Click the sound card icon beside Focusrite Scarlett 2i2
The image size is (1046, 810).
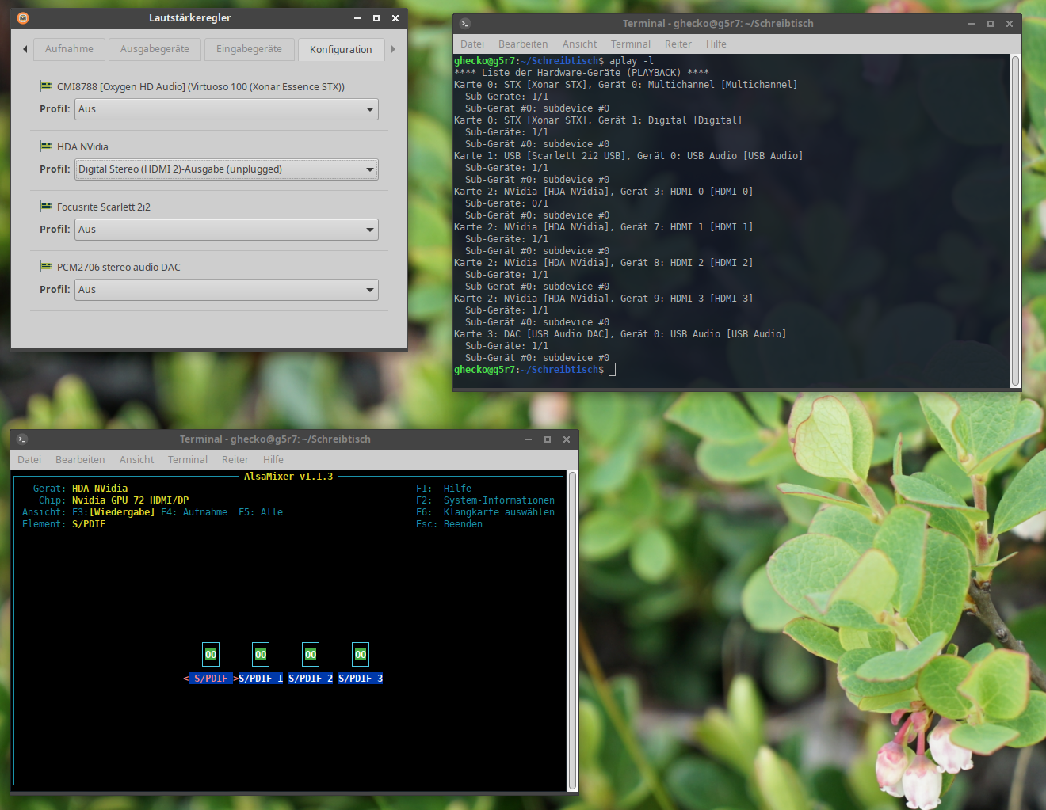[46, 207]
